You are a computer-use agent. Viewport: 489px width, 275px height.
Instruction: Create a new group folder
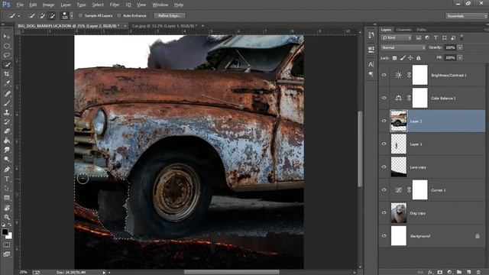tap(459, 272)
